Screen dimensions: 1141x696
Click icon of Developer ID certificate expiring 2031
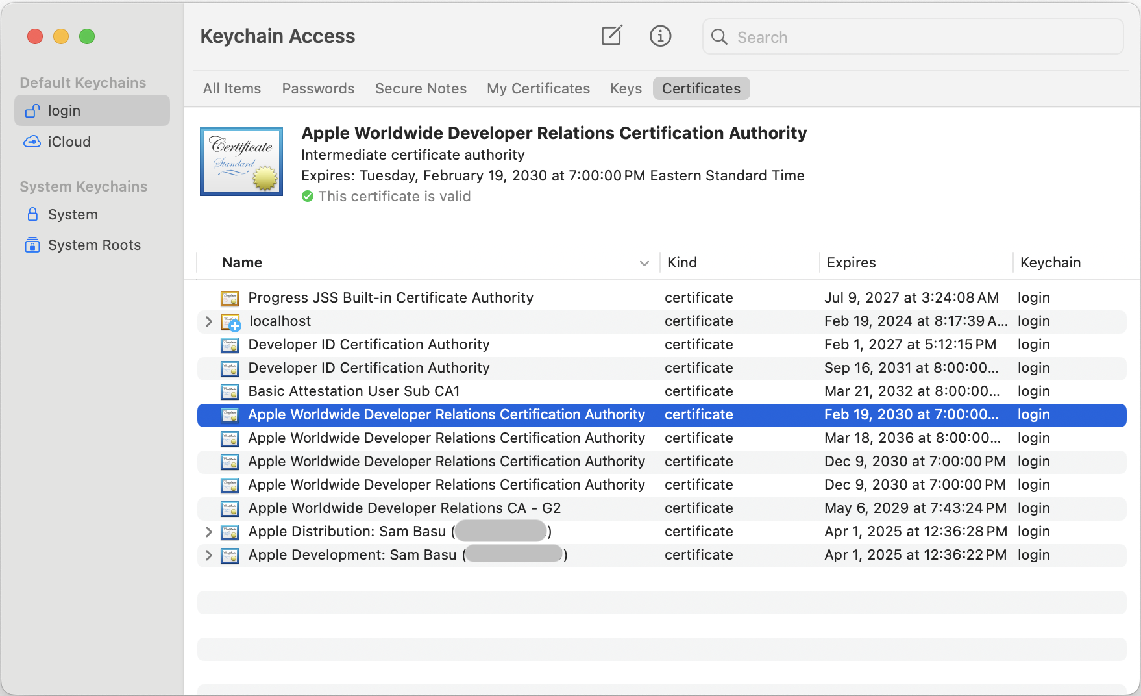230,368
